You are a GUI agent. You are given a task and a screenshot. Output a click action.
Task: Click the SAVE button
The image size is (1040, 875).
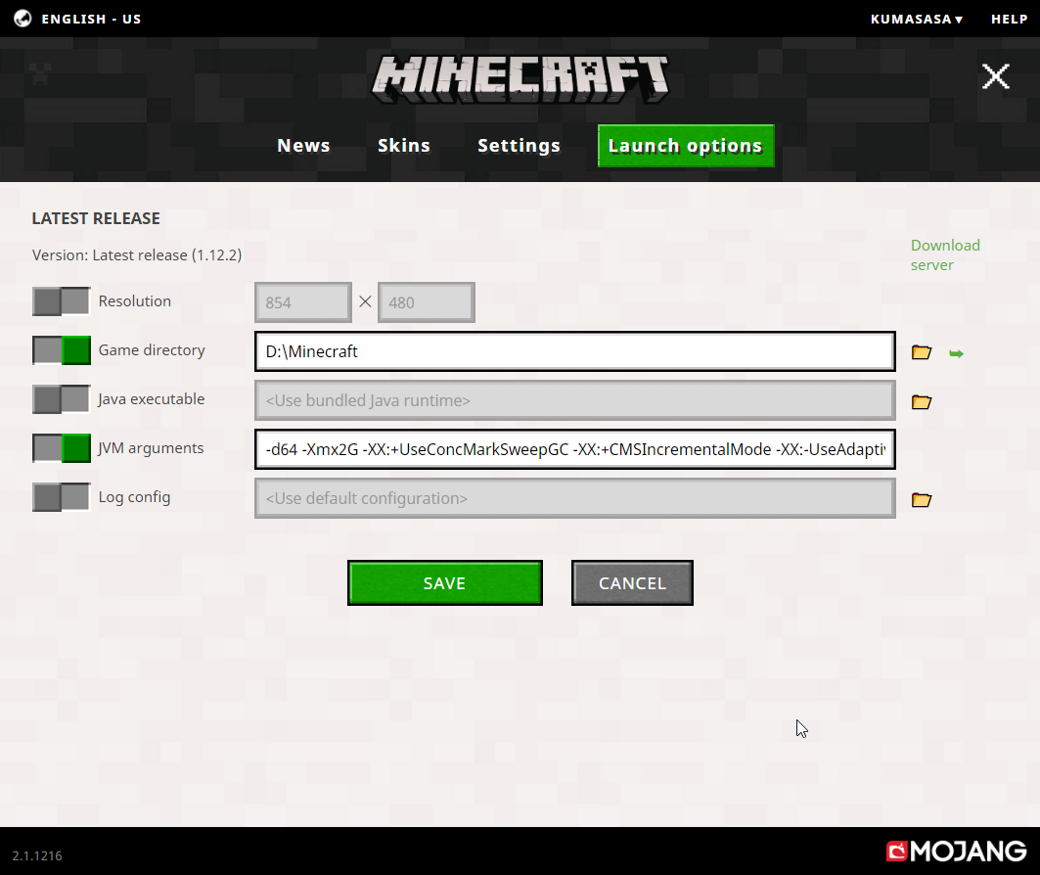pyautogui.click(x=445, y=583)
